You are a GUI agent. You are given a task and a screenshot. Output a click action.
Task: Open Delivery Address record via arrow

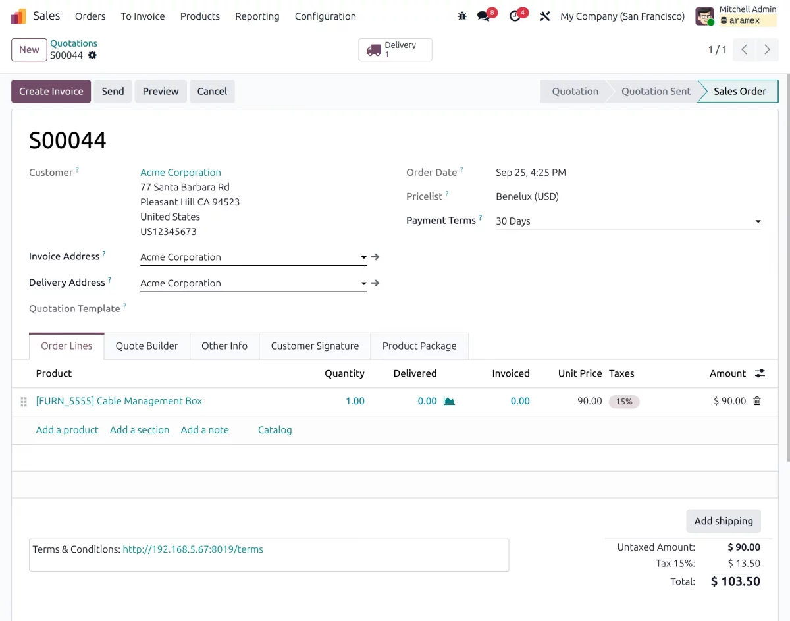tap(375, 283)
